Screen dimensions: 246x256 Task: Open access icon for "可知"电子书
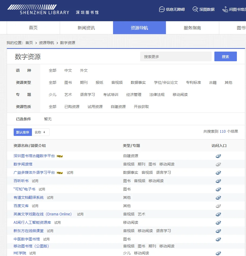point(218,189)
